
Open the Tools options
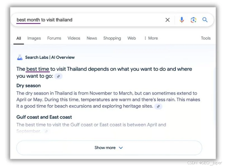point(206,38)
